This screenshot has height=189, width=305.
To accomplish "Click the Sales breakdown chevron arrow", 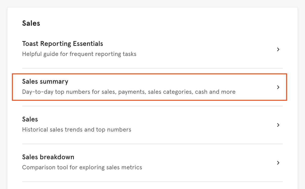I will (x=278, y=163).
